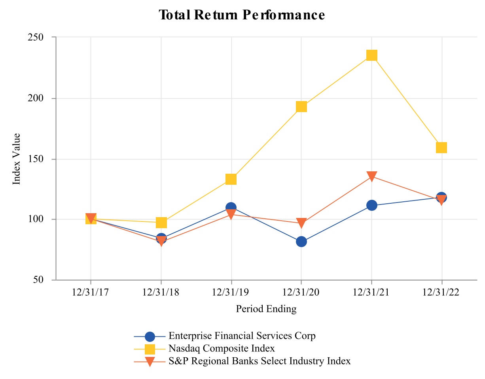
Task: Click the S&P Regional Banks triangle at 12/31/21
Action: coord(371,176)
